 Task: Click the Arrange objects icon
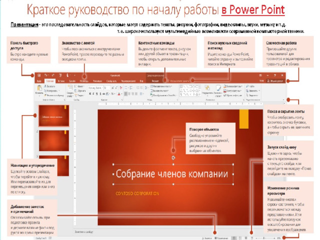point(207,88)
